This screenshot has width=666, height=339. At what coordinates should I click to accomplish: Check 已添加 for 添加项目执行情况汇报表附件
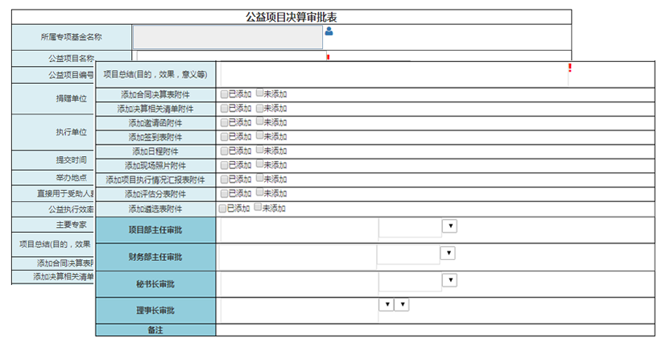click(x=224, y=179)
